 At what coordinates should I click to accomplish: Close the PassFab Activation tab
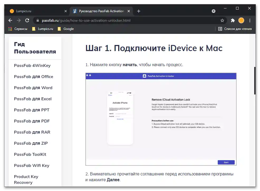click(129, 11)
